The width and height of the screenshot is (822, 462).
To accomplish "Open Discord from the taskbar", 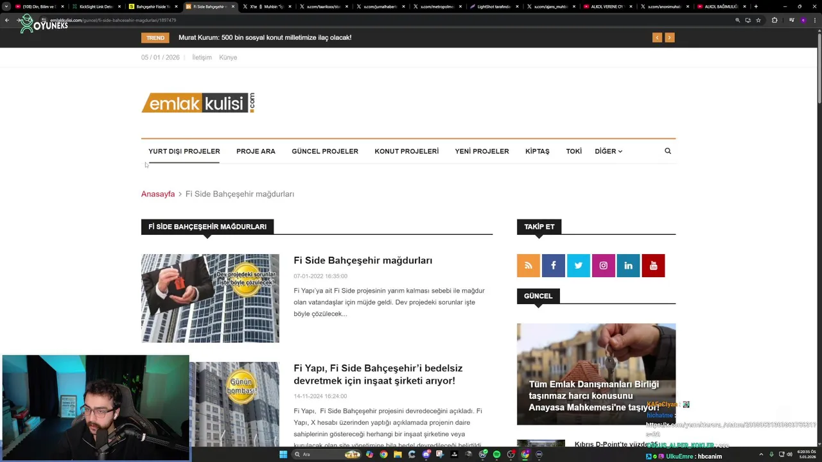I will 426,454.
